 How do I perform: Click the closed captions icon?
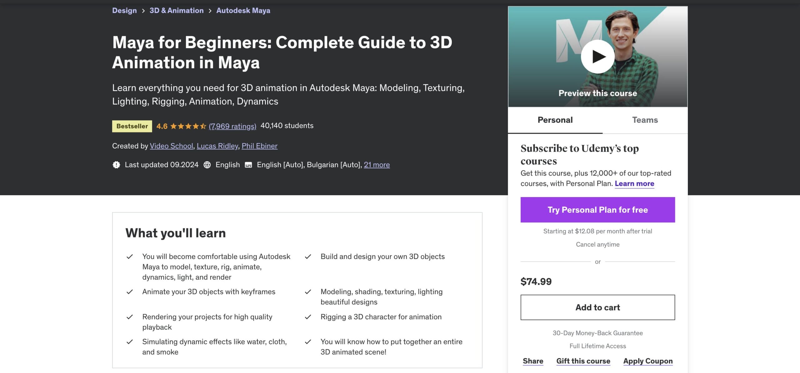click(248, 165)
